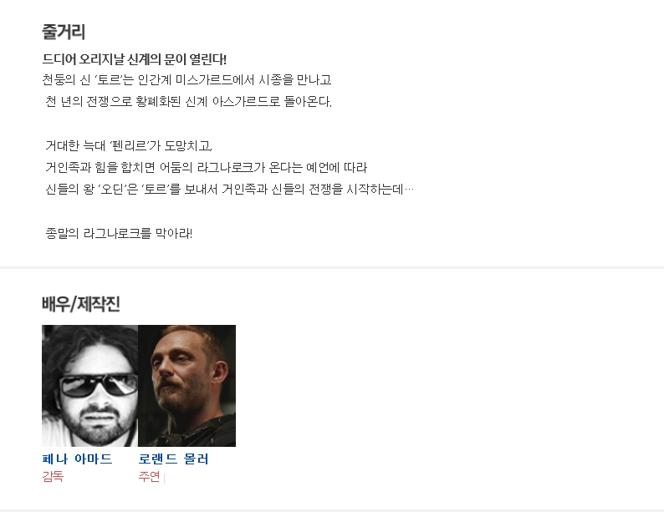Click the line starting with 거인족과 힘을 합치면
The width and height of the screenshot is (664, 512).
pyautogui.click(x=207, y=167)
